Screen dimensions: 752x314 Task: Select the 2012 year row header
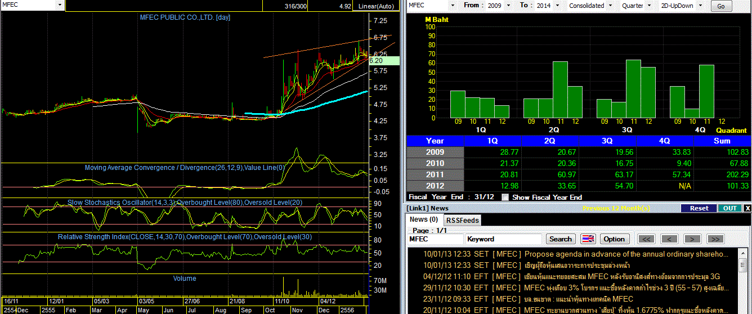(x=435, y=186)
